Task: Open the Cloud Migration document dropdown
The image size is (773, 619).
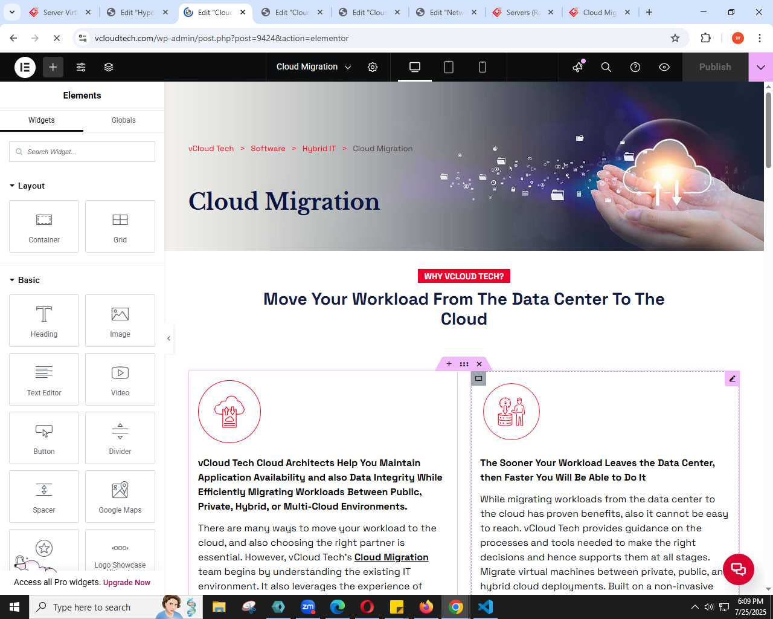Action: point(313,67)
